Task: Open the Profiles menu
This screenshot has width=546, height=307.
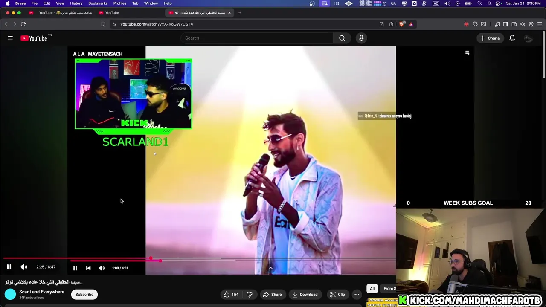Action: (x=119, y=3)
